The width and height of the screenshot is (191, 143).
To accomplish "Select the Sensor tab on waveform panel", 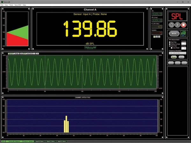I will 11,54.
